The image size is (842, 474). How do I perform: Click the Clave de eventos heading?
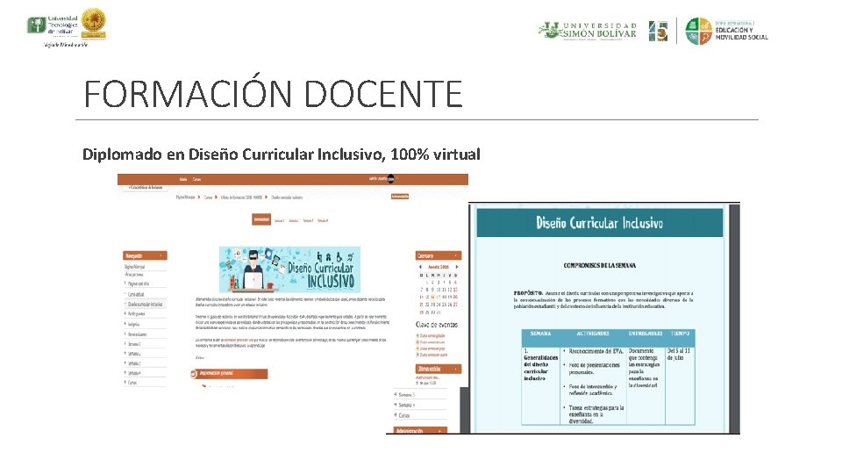[x=437, y=325]
